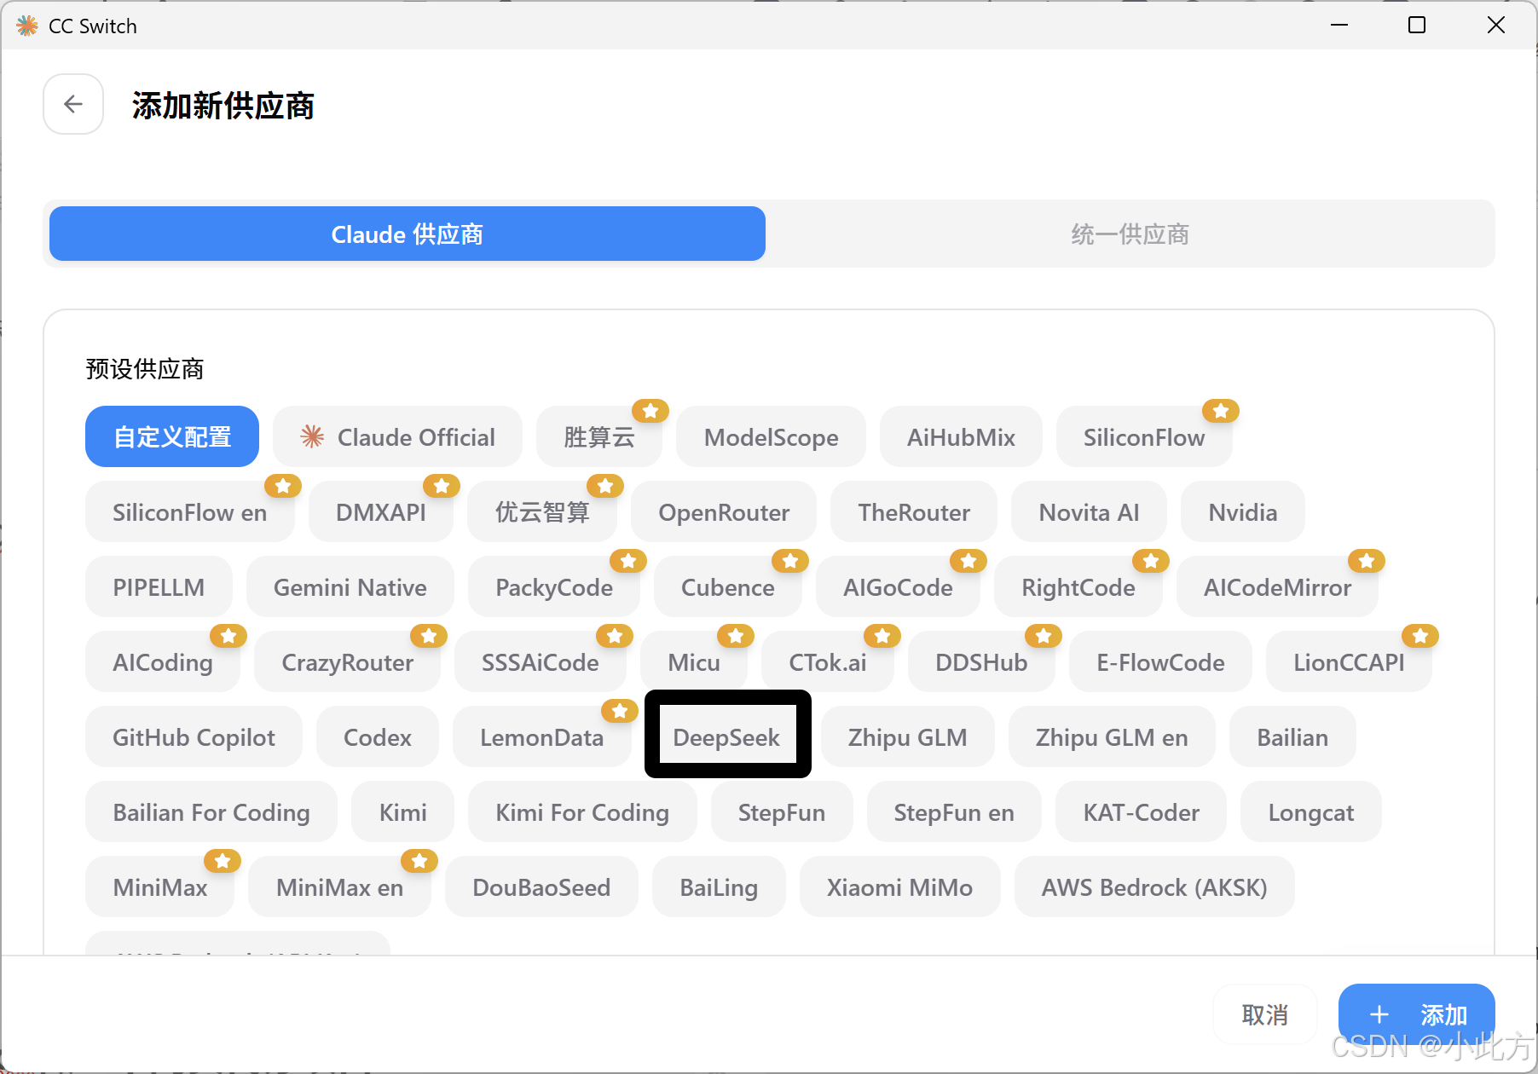Choose CrazyRouter provider
This screenshot has width=1538, height=1074.
click(348, 661)
